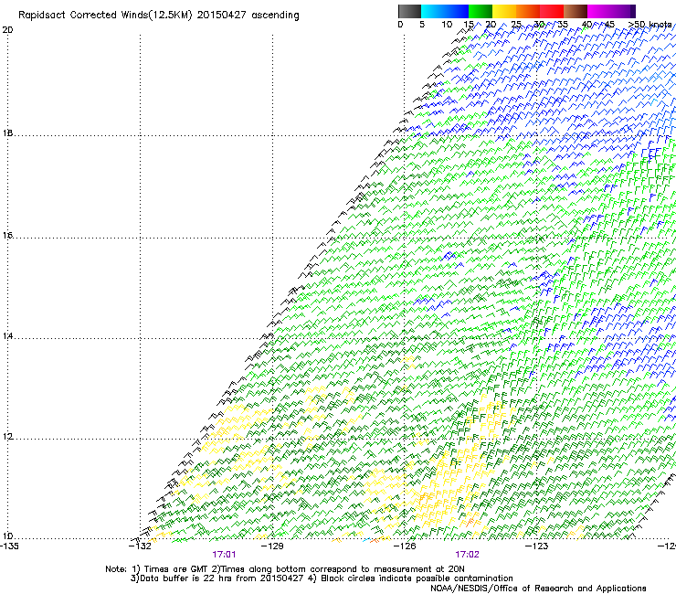The image size is (676, 594).
Task: Click the purple time stamp '17:02'
Action: coord(468,555)
